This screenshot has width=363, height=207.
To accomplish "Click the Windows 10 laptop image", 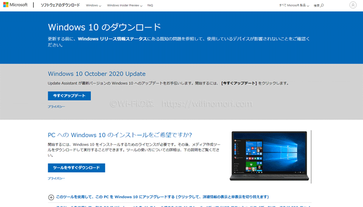I will [x=269, y=156].
